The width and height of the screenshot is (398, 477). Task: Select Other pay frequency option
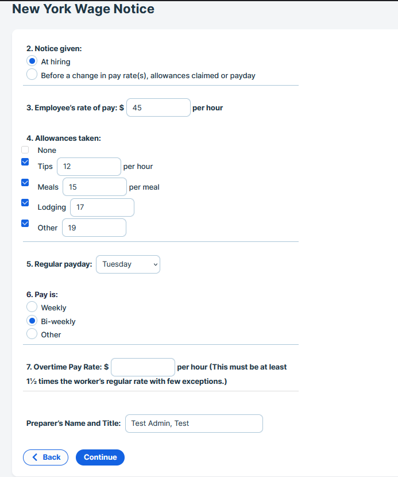tap(32, 334)
